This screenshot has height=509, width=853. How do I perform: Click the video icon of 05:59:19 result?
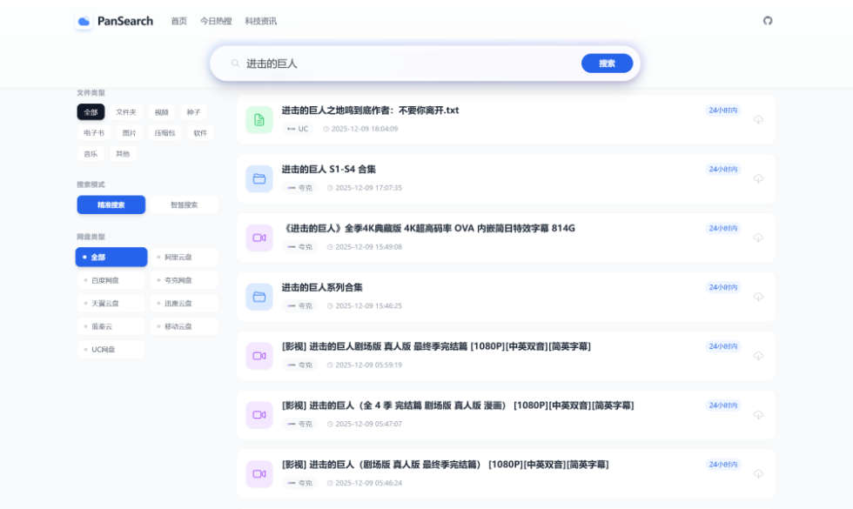[259, 356]
